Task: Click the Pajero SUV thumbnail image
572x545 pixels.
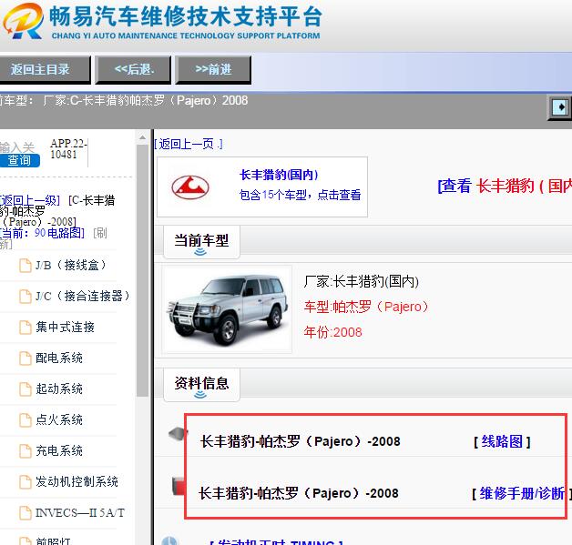Action: (227, 309)
